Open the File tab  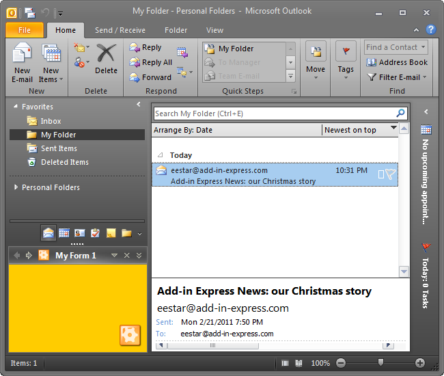(25, 30)
